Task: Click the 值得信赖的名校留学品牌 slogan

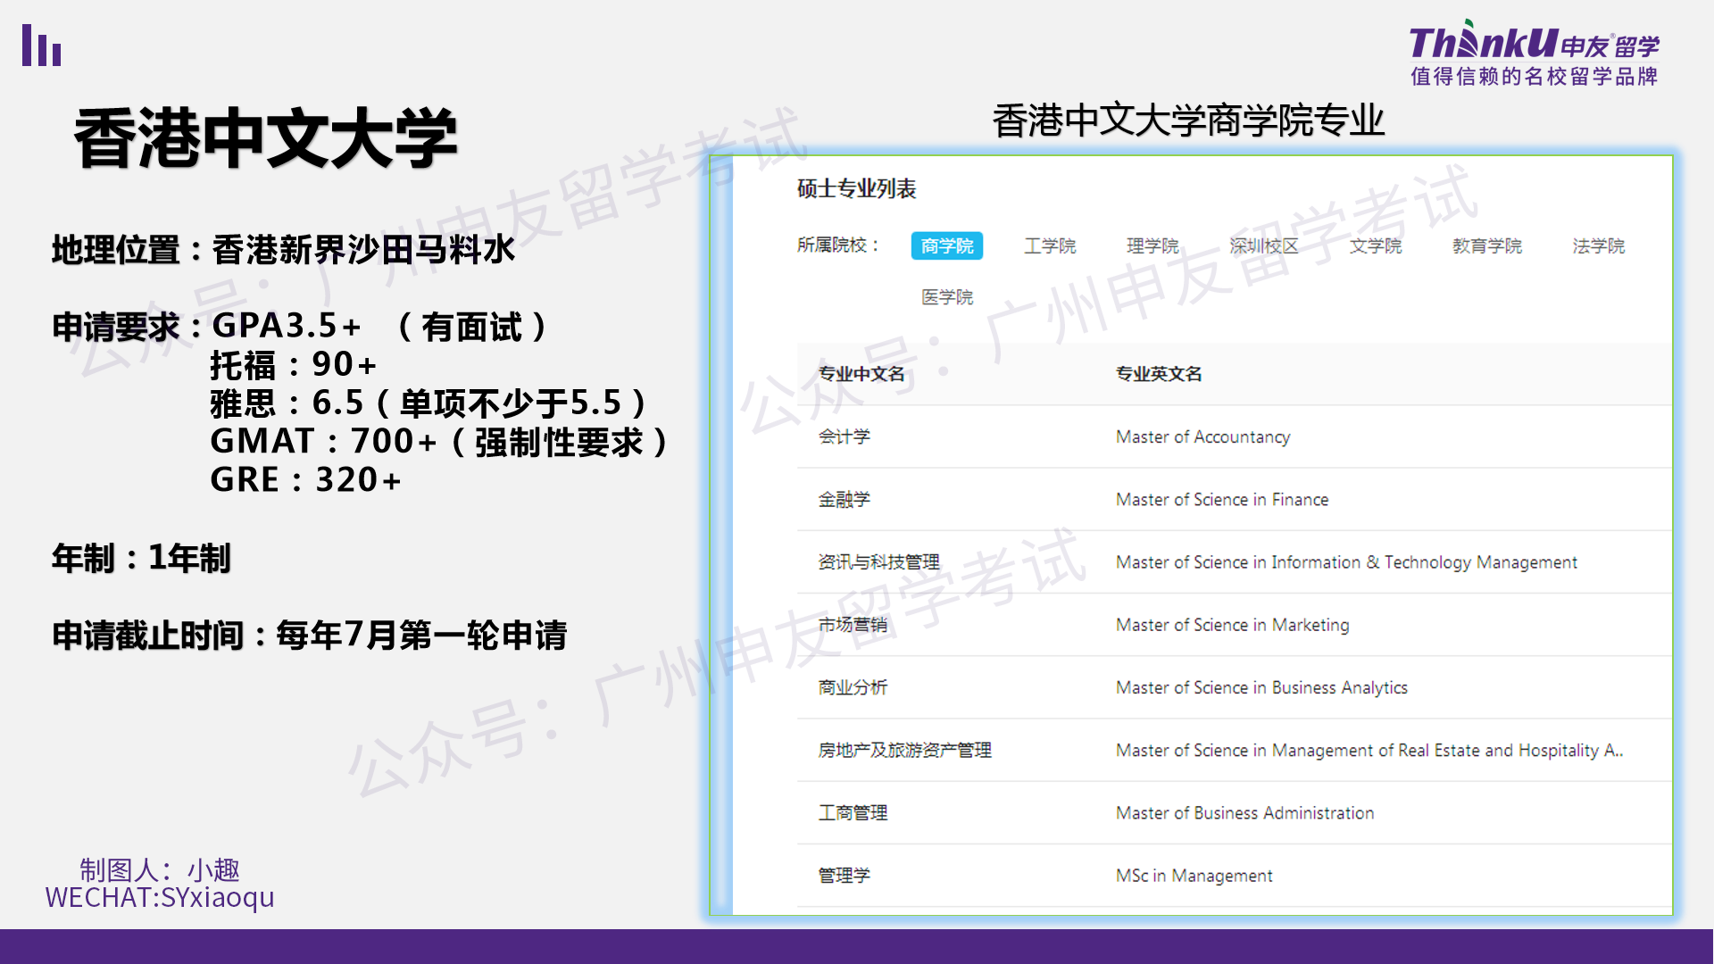Action: click(1534, 77)
